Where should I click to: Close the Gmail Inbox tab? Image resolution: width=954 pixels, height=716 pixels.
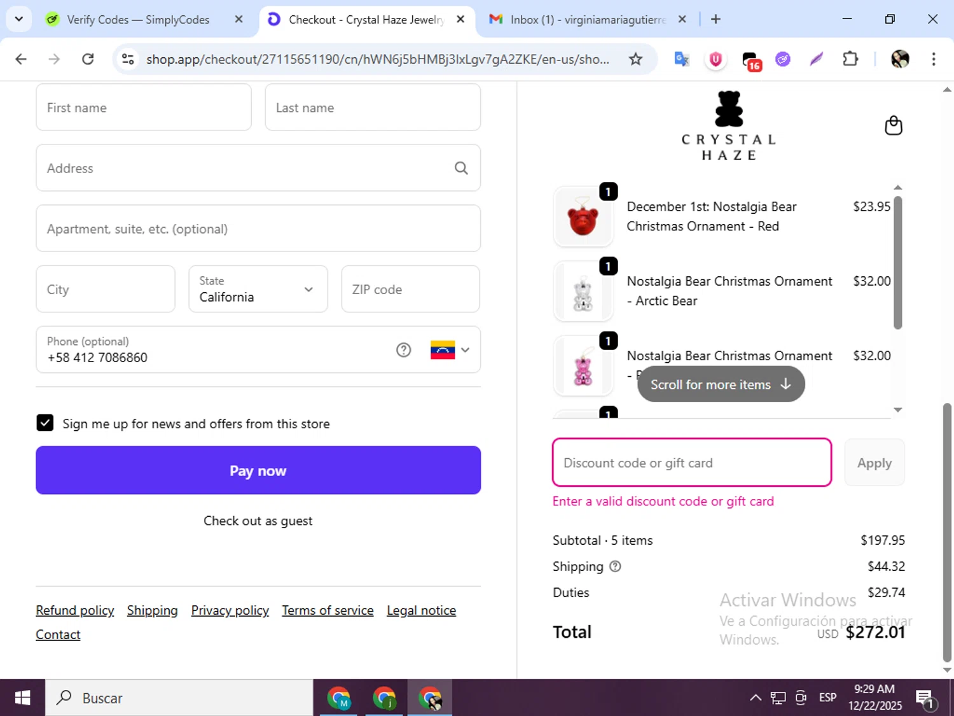coord(682,19)
